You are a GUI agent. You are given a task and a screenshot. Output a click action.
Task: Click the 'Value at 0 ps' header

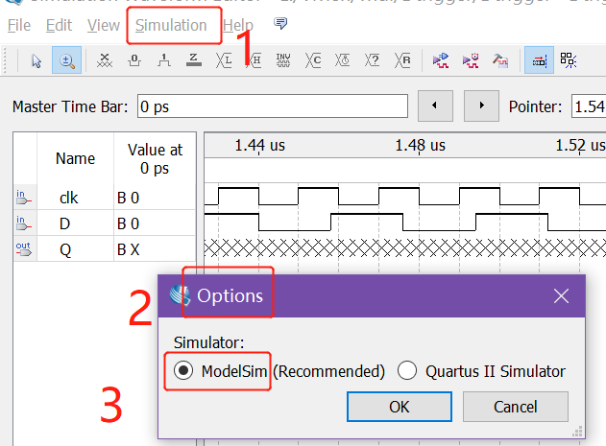click(x=155, y=158)
